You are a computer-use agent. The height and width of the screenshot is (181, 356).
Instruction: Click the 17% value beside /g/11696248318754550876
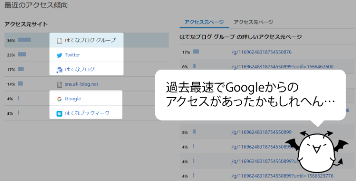pos(186,52)
